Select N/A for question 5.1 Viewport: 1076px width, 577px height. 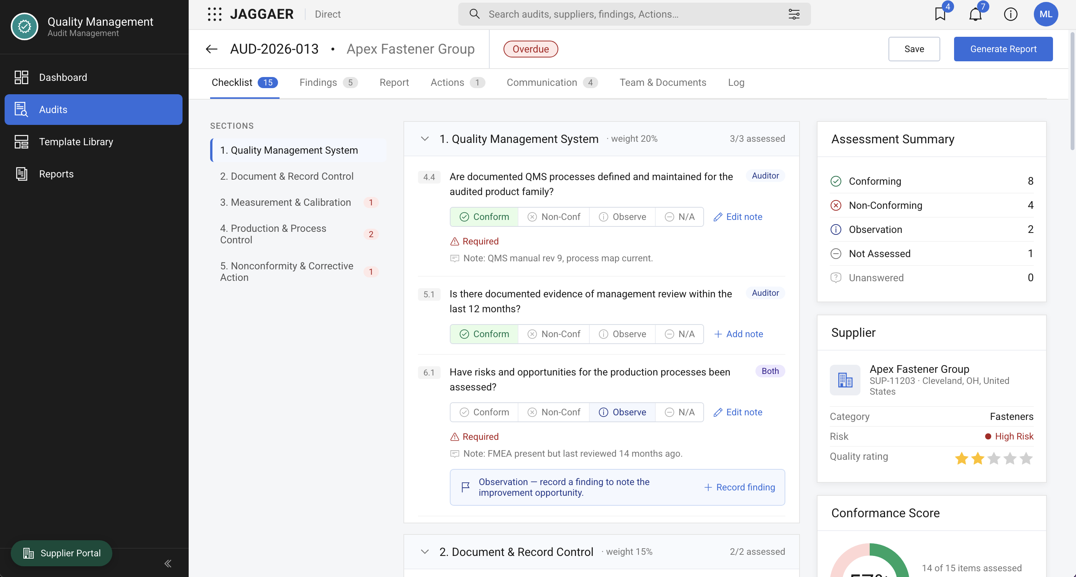[679, 334]
